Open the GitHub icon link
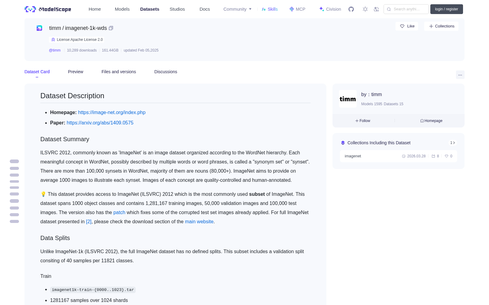This screenshot has height=305, width=489. click(x=351, y=9)
